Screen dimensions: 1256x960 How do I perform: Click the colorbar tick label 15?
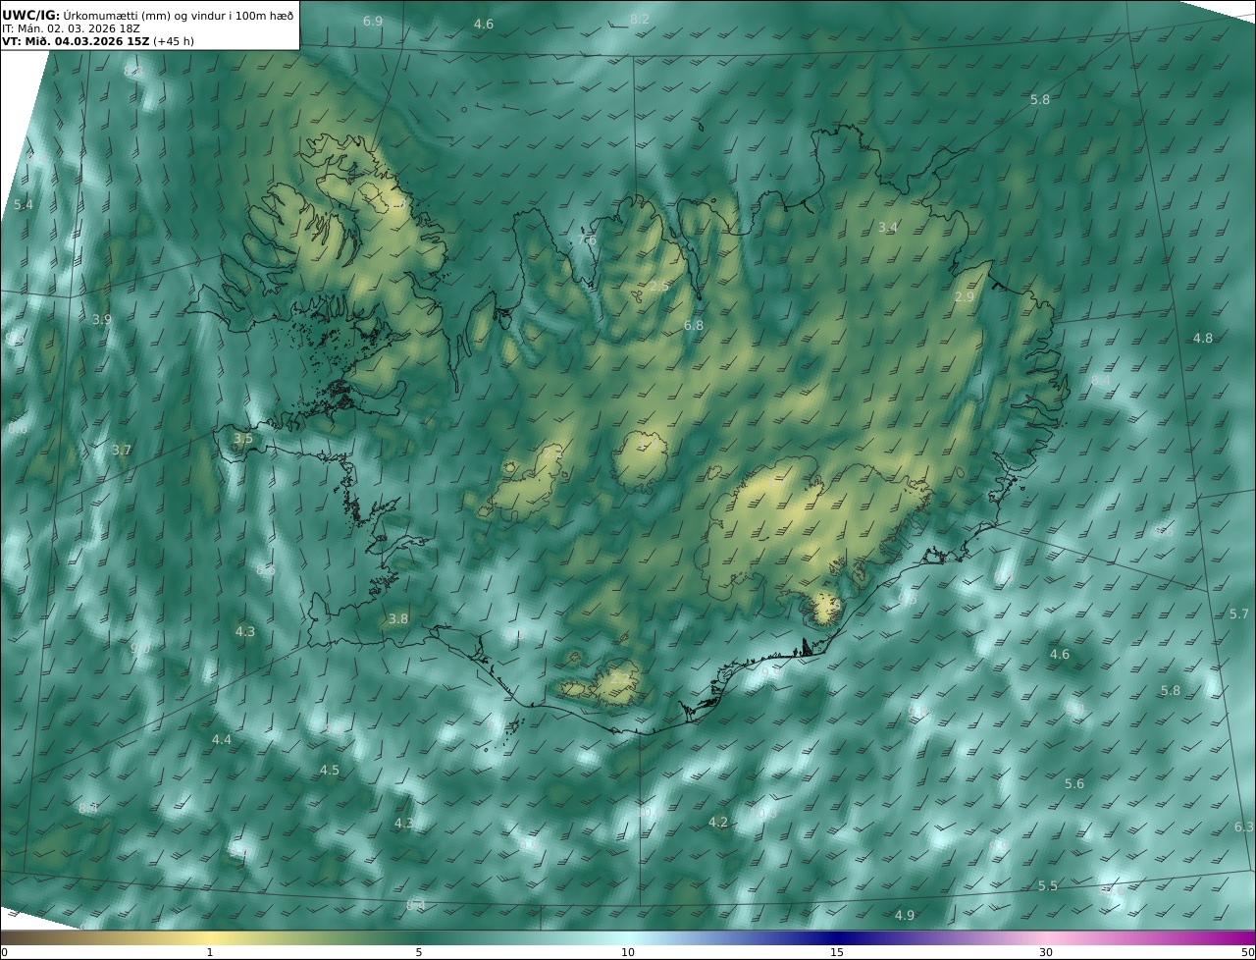pyautogui.click(x=837, y=952)
